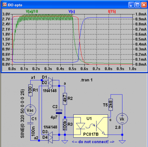Viewport: 148px width, 147px height.
Task: Click the 0.5s time axis label
Action: 73,69
